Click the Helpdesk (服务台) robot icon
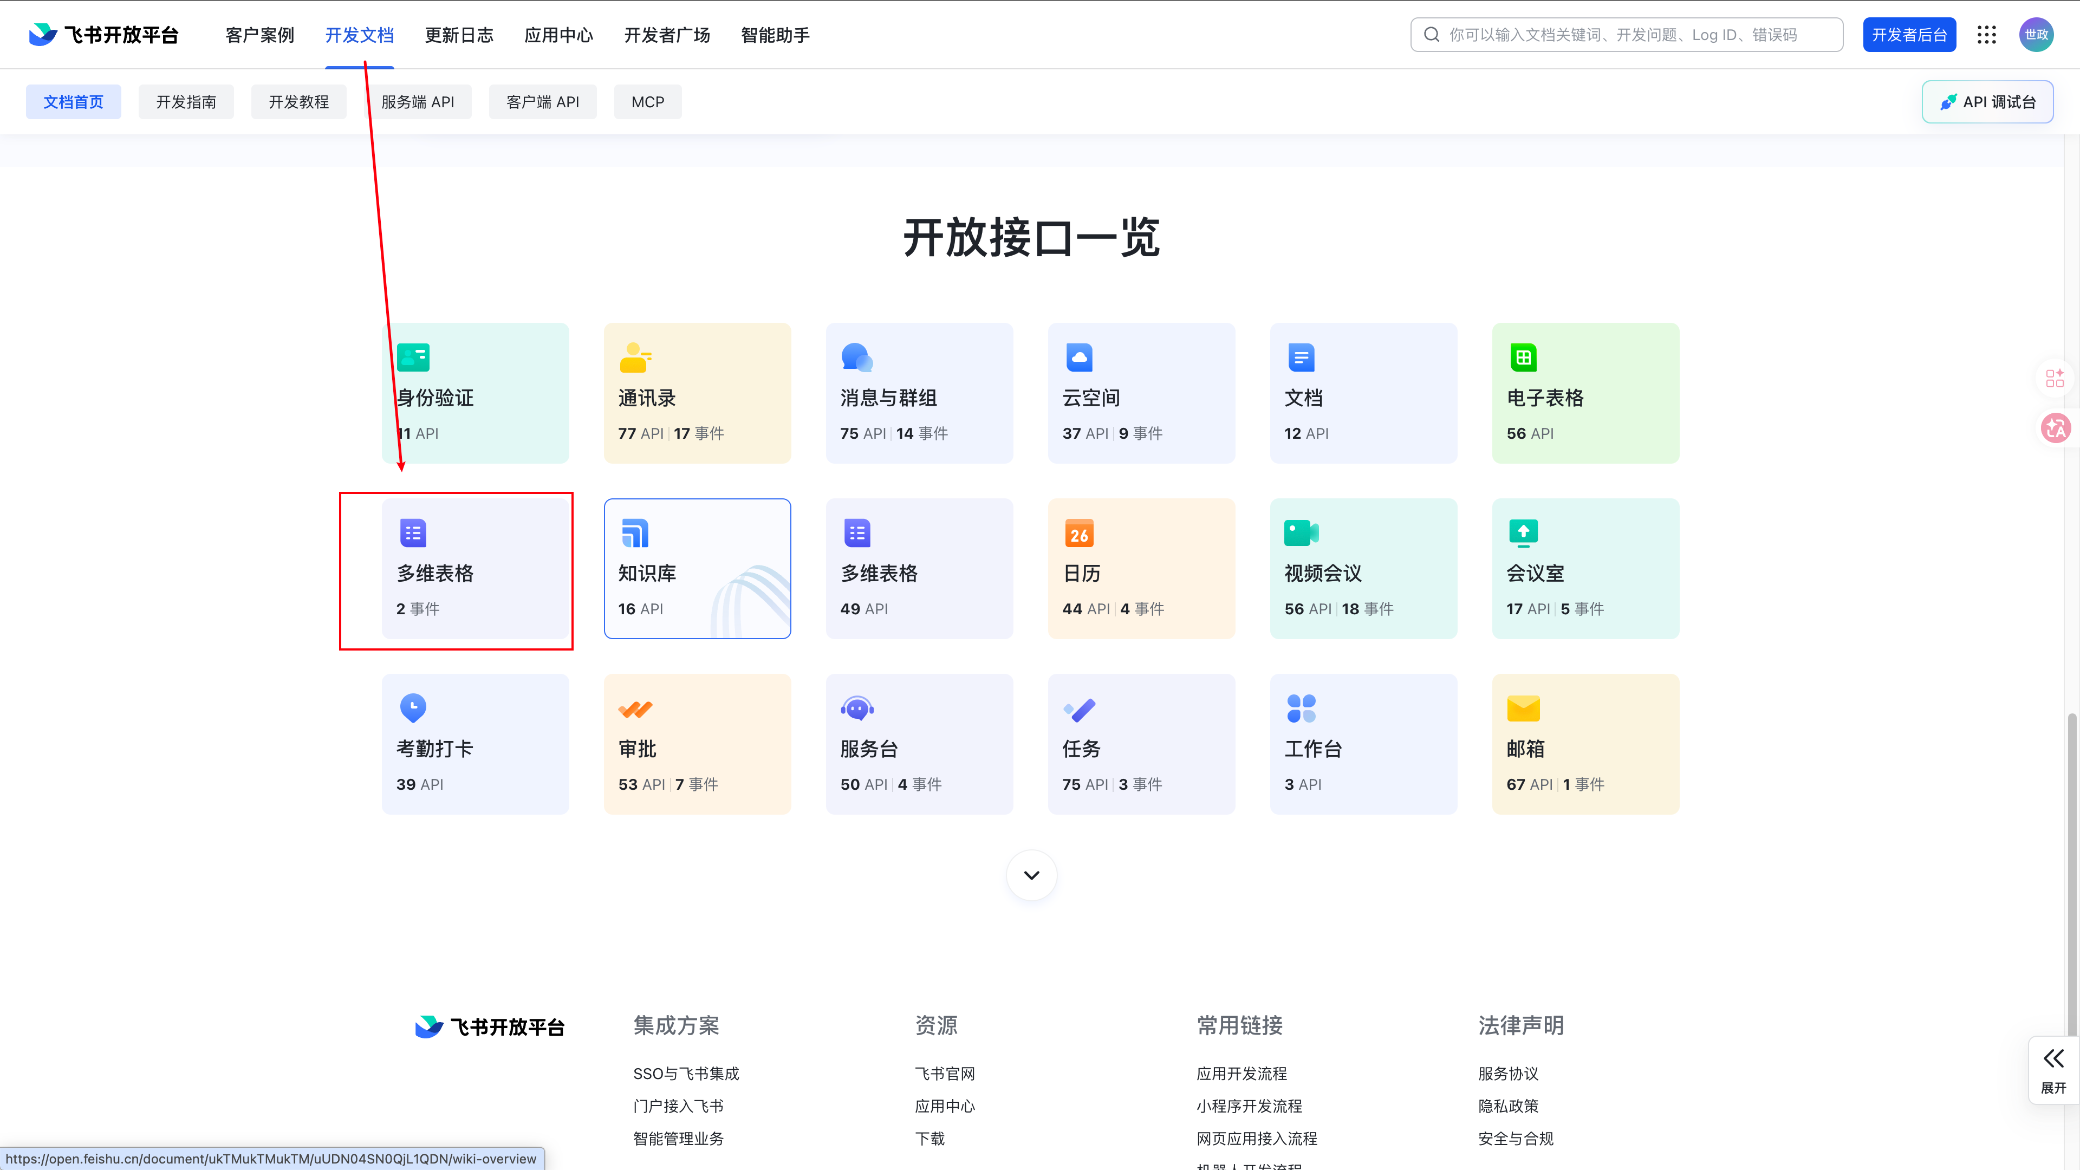The width and height of the screenshot is (2080, 1170). pyautogui.click(x=857, y=708)
